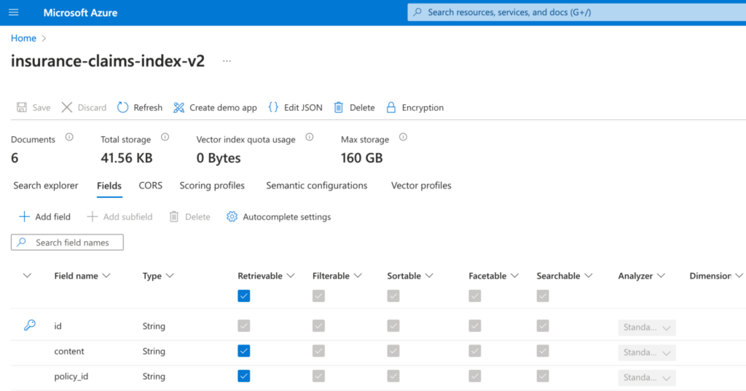Click the Encryption lock icon
746x391 pixels.
point(391,107)
